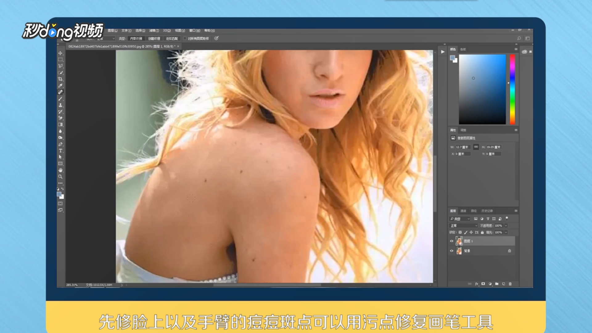Hide the 图层 1 layer visibility

click(x=452, y=241)
